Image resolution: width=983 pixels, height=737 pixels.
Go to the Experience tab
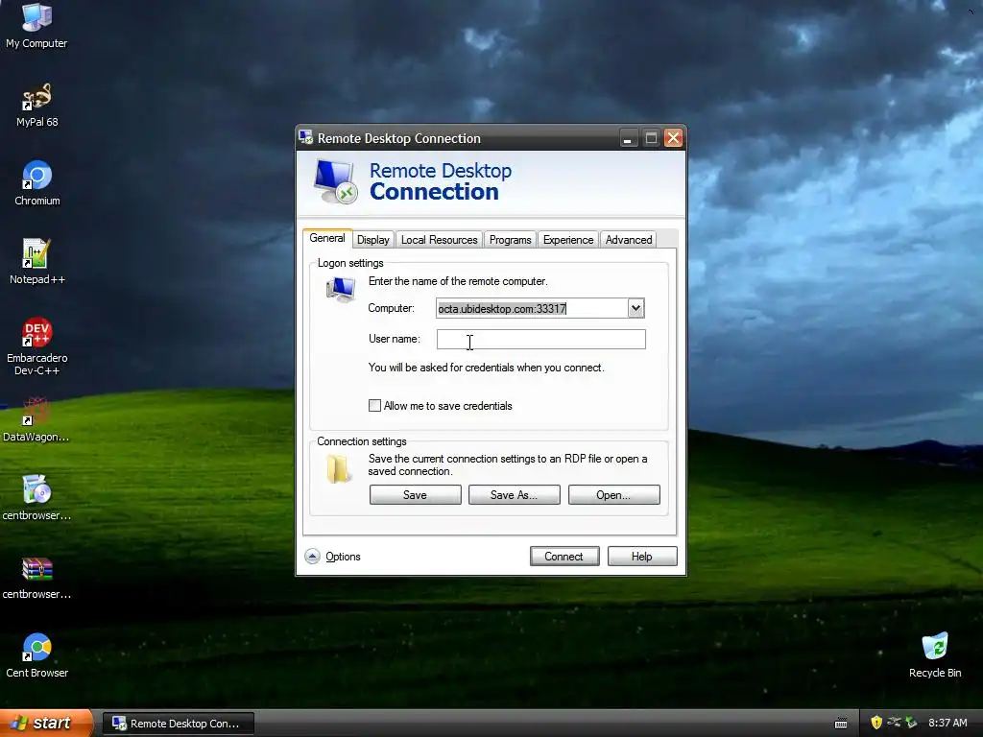click(568, 239)
